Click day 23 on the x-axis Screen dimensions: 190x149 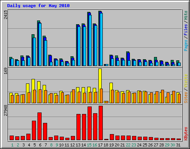[134, 145]
